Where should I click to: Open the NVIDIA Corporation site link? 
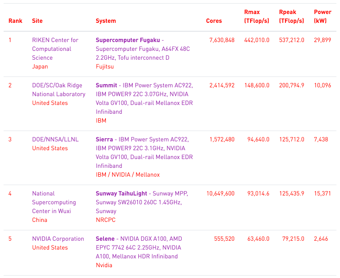click(x=58, y=239)
